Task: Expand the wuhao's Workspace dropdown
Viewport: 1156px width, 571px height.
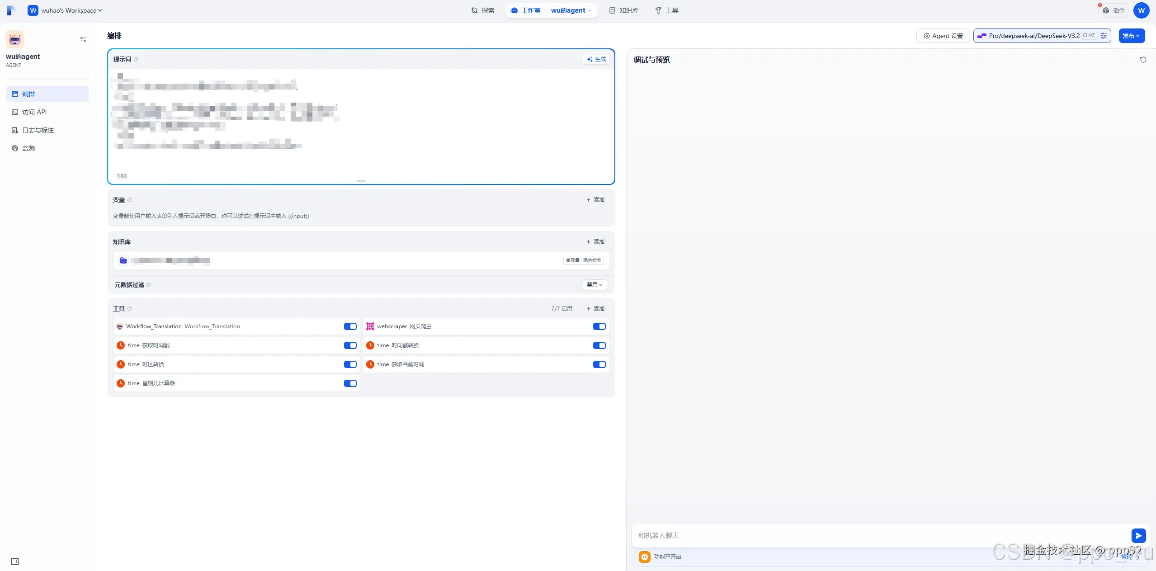Action: click(x=68, y=10)
